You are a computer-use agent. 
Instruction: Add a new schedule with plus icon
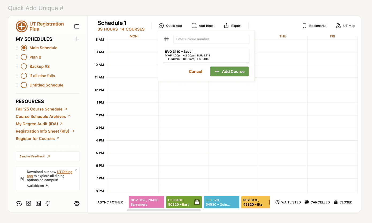coord(77,39)
